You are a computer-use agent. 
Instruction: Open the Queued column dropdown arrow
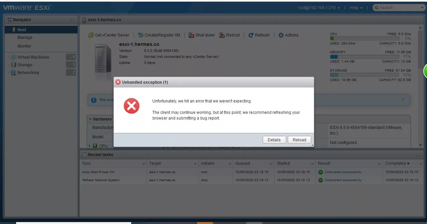(x=271, y=164)
